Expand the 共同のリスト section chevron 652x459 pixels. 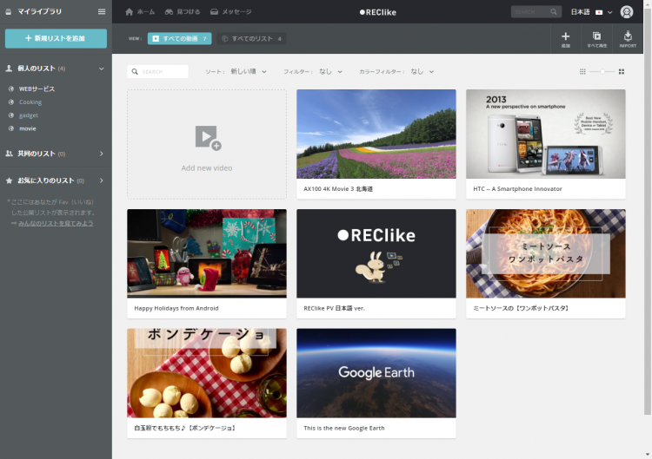tap(102, 154)
